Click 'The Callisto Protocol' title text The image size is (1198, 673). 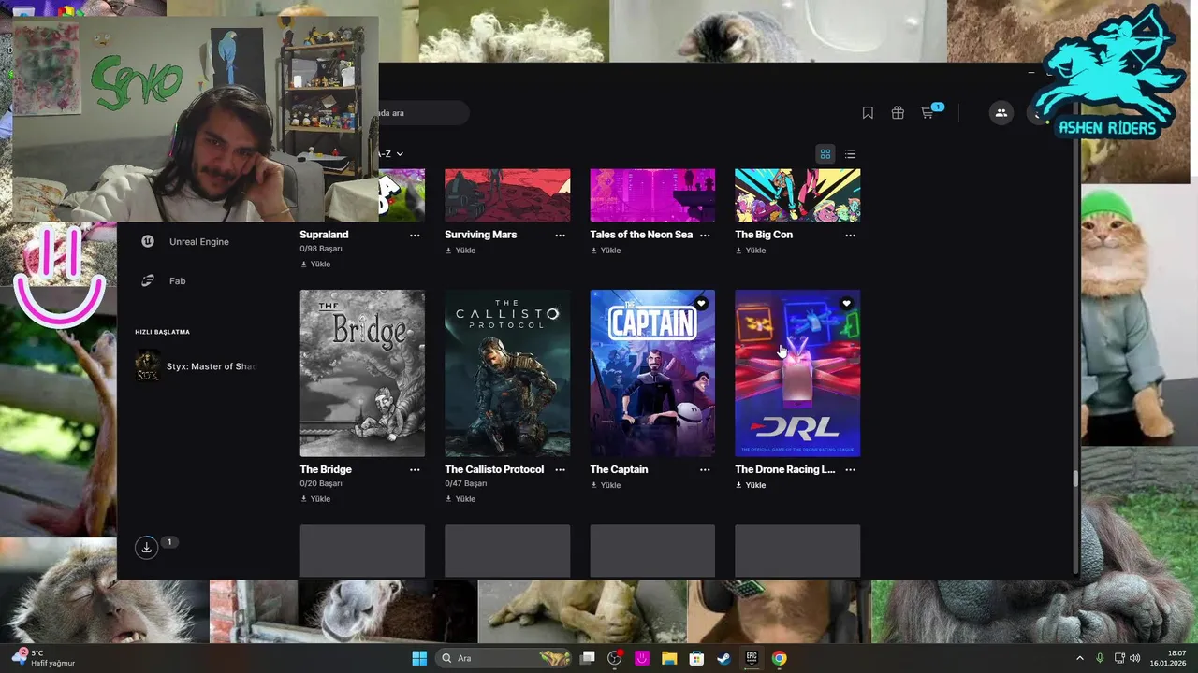coord(494,469)
